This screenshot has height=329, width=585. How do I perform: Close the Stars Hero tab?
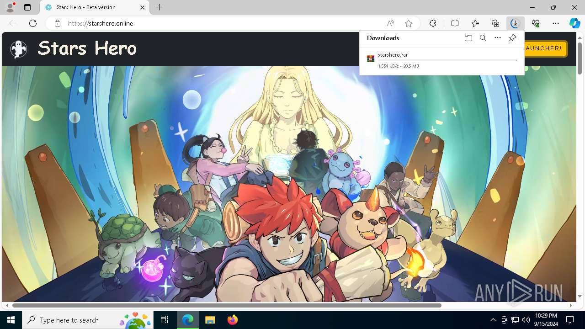tap(143, 7)
